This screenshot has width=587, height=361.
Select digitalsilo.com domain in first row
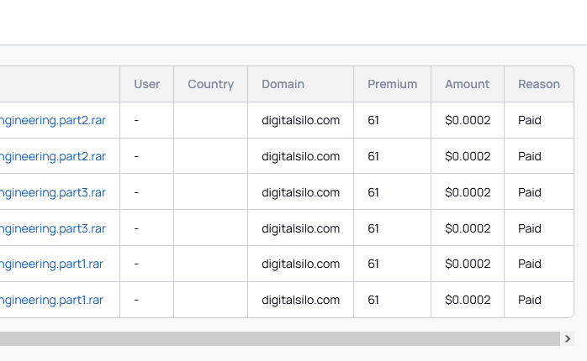(x=300, y=120)
